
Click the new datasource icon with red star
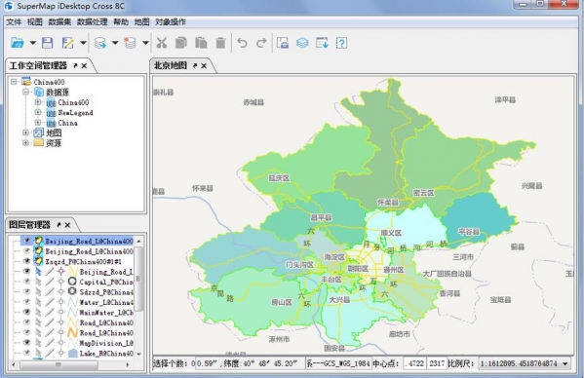pyautogui.click(x=130, y=43)
